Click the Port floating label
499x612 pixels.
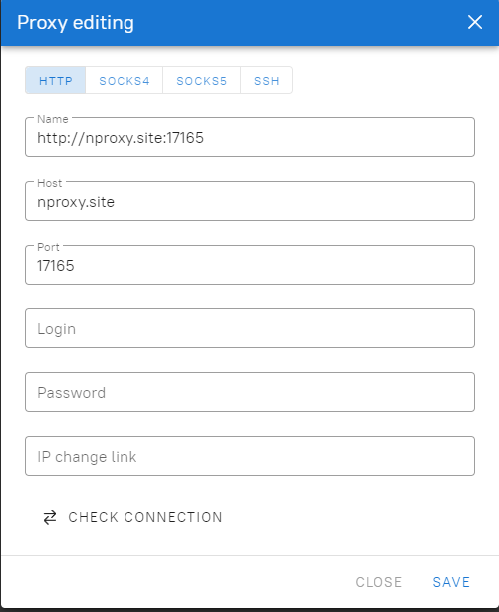(48, 247)
